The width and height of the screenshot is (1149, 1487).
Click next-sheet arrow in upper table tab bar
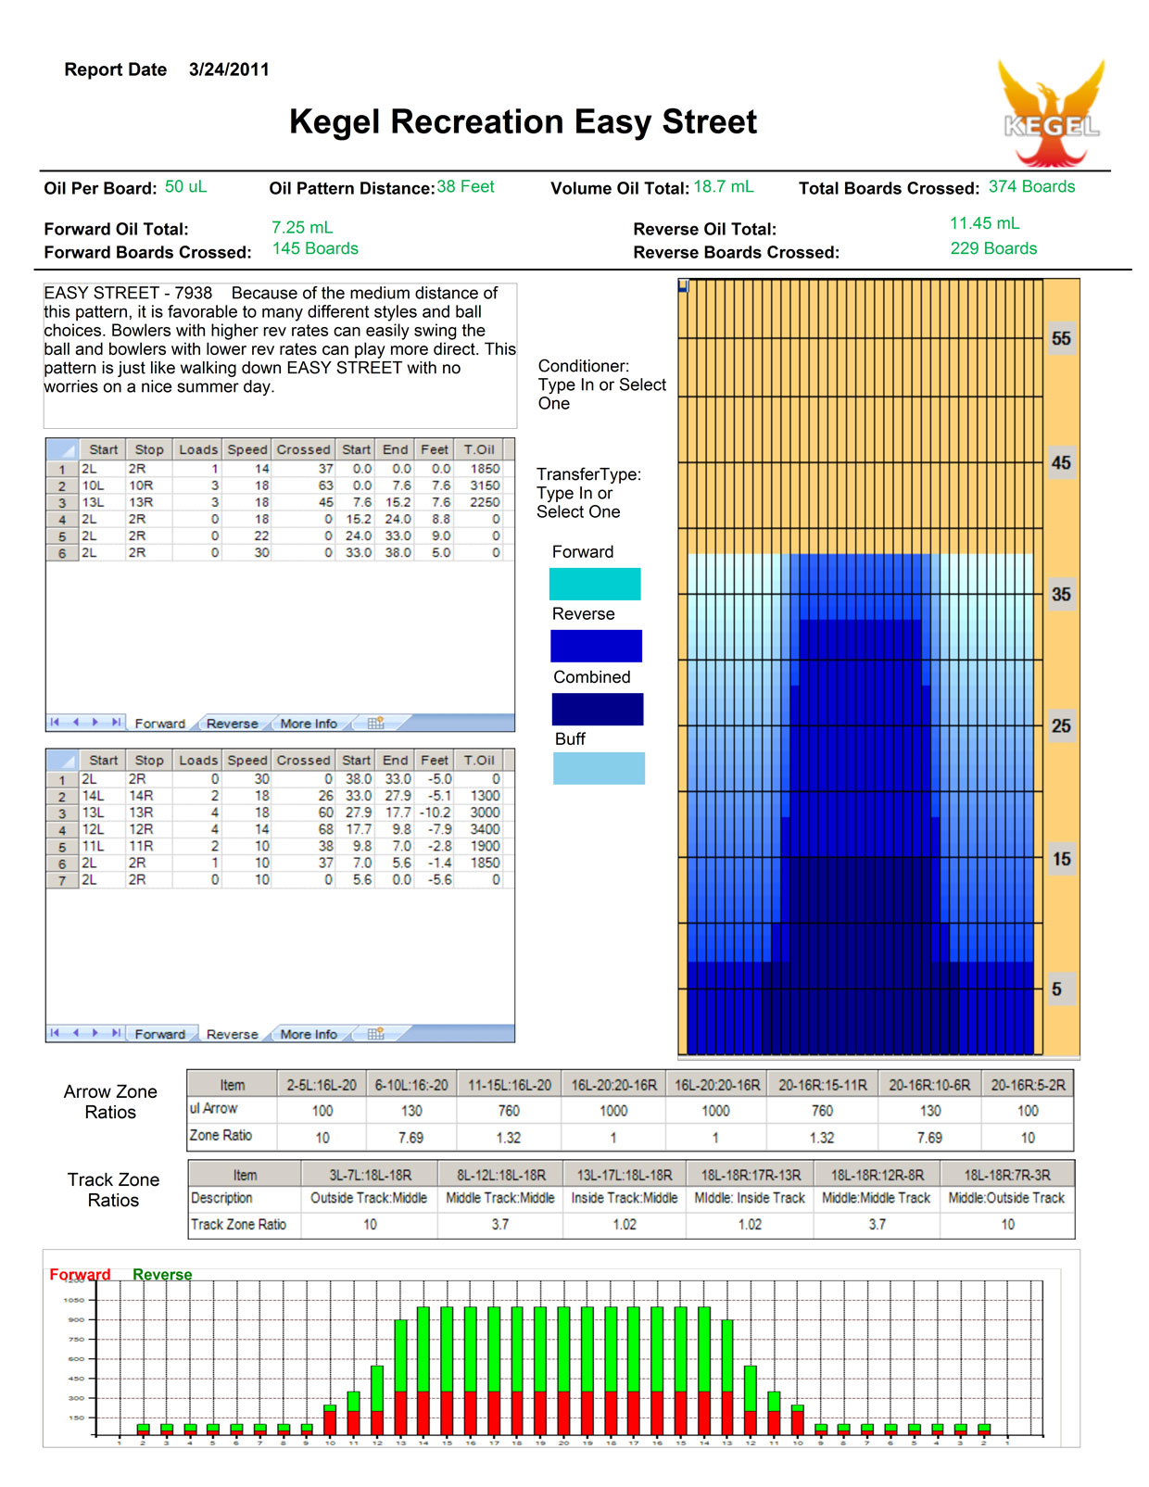(x=95, y=723)
